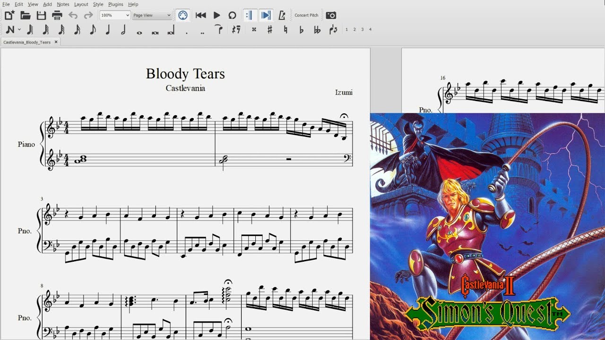Select the half note duration

pos(124,30)
